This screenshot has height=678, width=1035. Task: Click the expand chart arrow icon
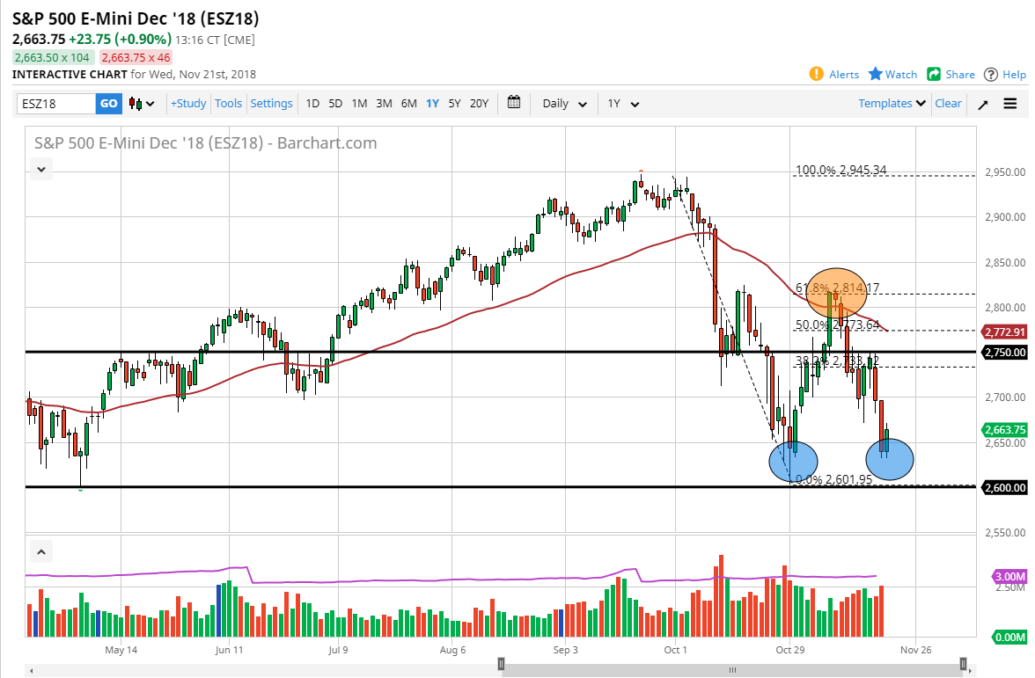coord(983,103)
